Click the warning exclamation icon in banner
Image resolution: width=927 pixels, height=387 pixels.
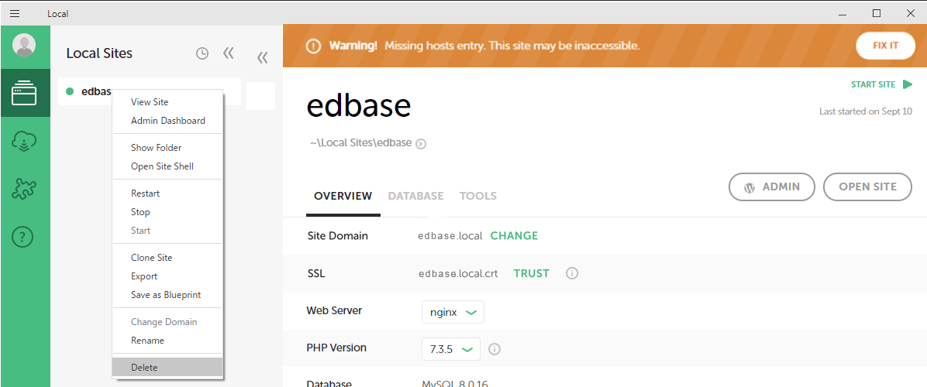point(313,46)
